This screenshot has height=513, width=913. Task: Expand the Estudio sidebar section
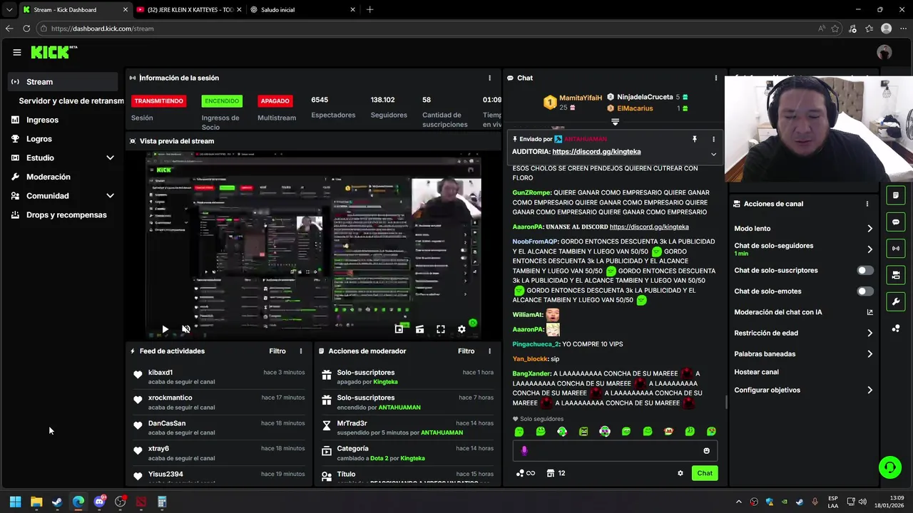(x=110, y=157)
